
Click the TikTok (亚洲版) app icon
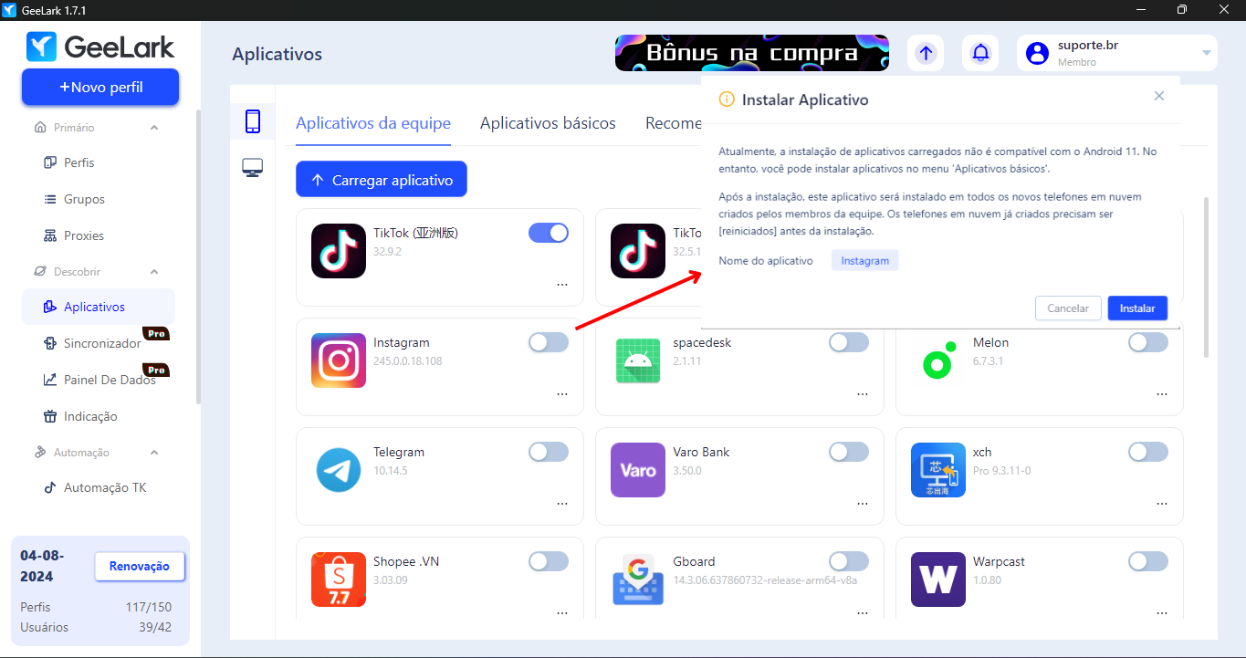(x=339, y=250)
